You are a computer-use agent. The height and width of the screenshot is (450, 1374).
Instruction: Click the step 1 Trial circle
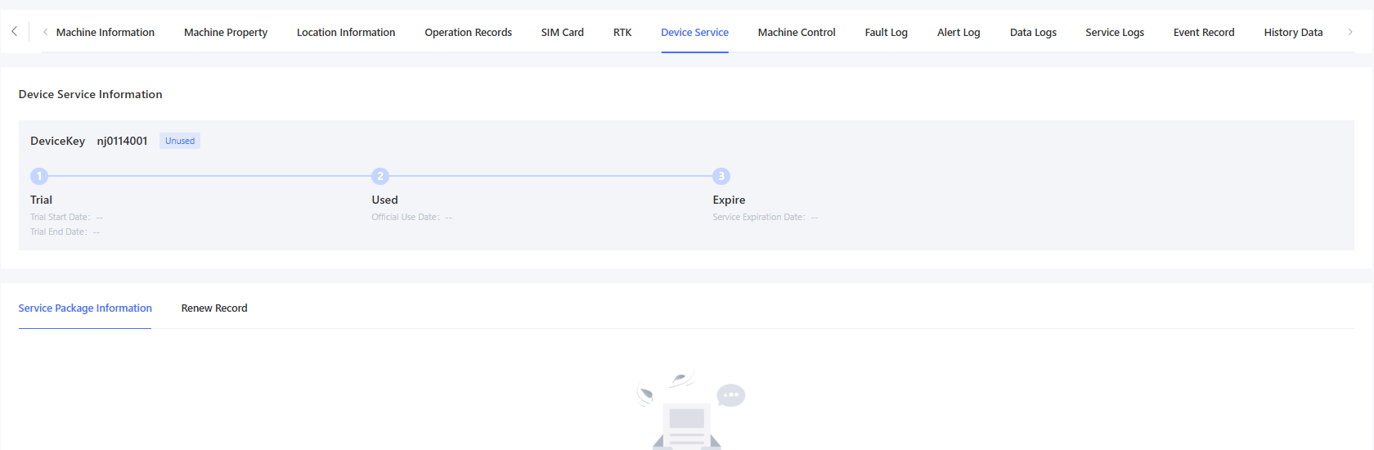point(39,176)
